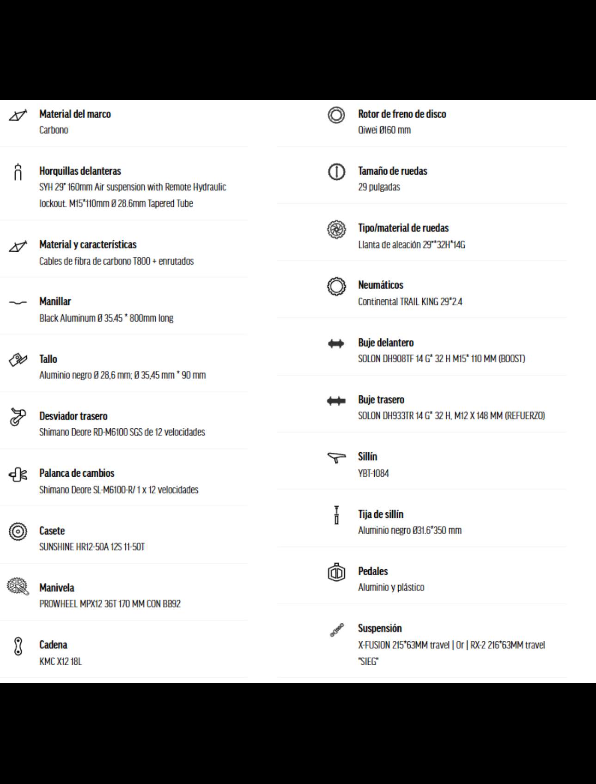Image resolution: width=596 pixels, height=784 pixels.
Task: Click the stem icon next to Tallo
Action: [x=18, y=359]
